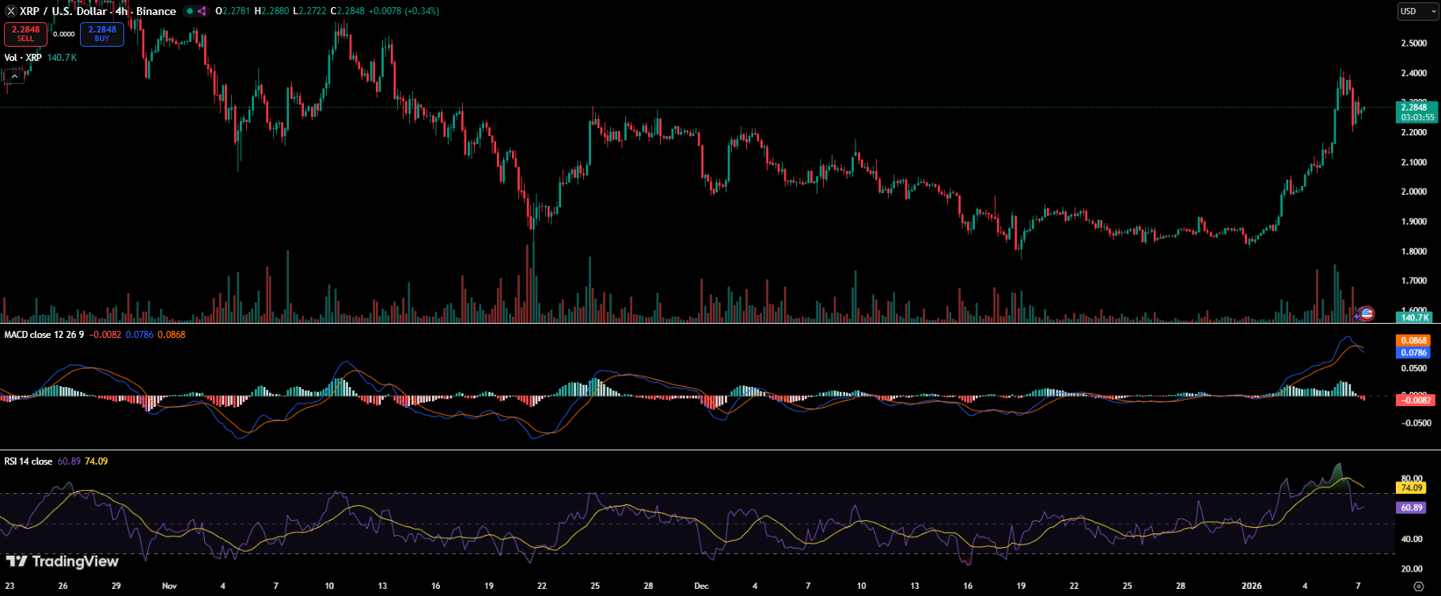
Task: Click the 2026 label on the time axis
Action: (1252, 587)
